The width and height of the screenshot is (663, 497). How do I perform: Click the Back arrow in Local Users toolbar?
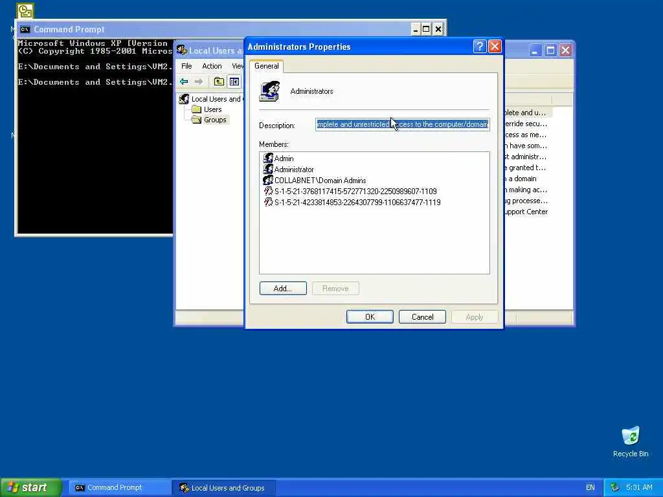(184, 82)
